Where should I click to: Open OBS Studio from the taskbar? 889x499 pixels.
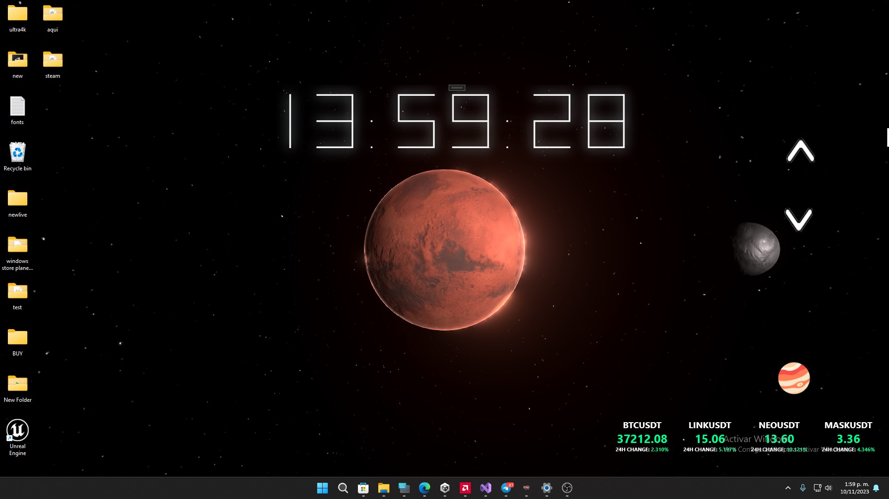click(567, 488)
